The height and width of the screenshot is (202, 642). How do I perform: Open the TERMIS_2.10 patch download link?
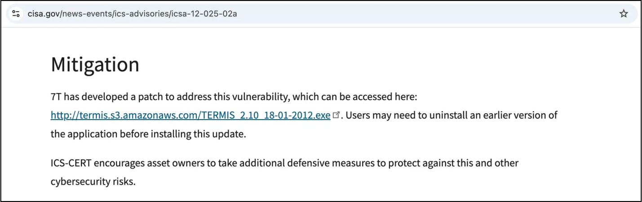(190, 115)
